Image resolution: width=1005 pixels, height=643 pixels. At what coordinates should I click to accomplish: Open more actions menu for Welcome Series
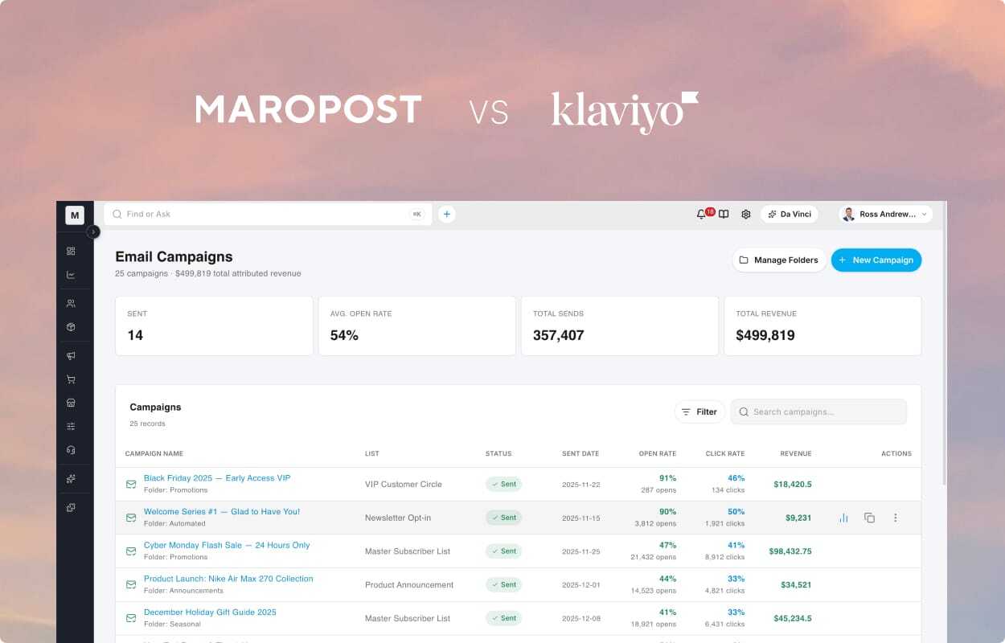tap(895, 518)
